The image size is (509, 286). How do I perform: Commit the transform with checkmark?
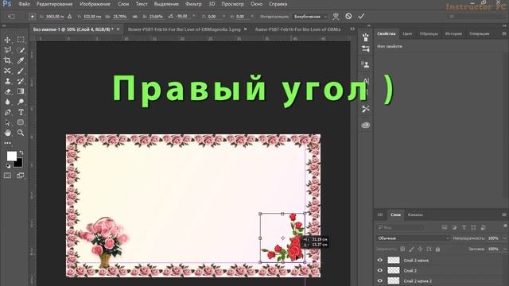coord(361,16)
